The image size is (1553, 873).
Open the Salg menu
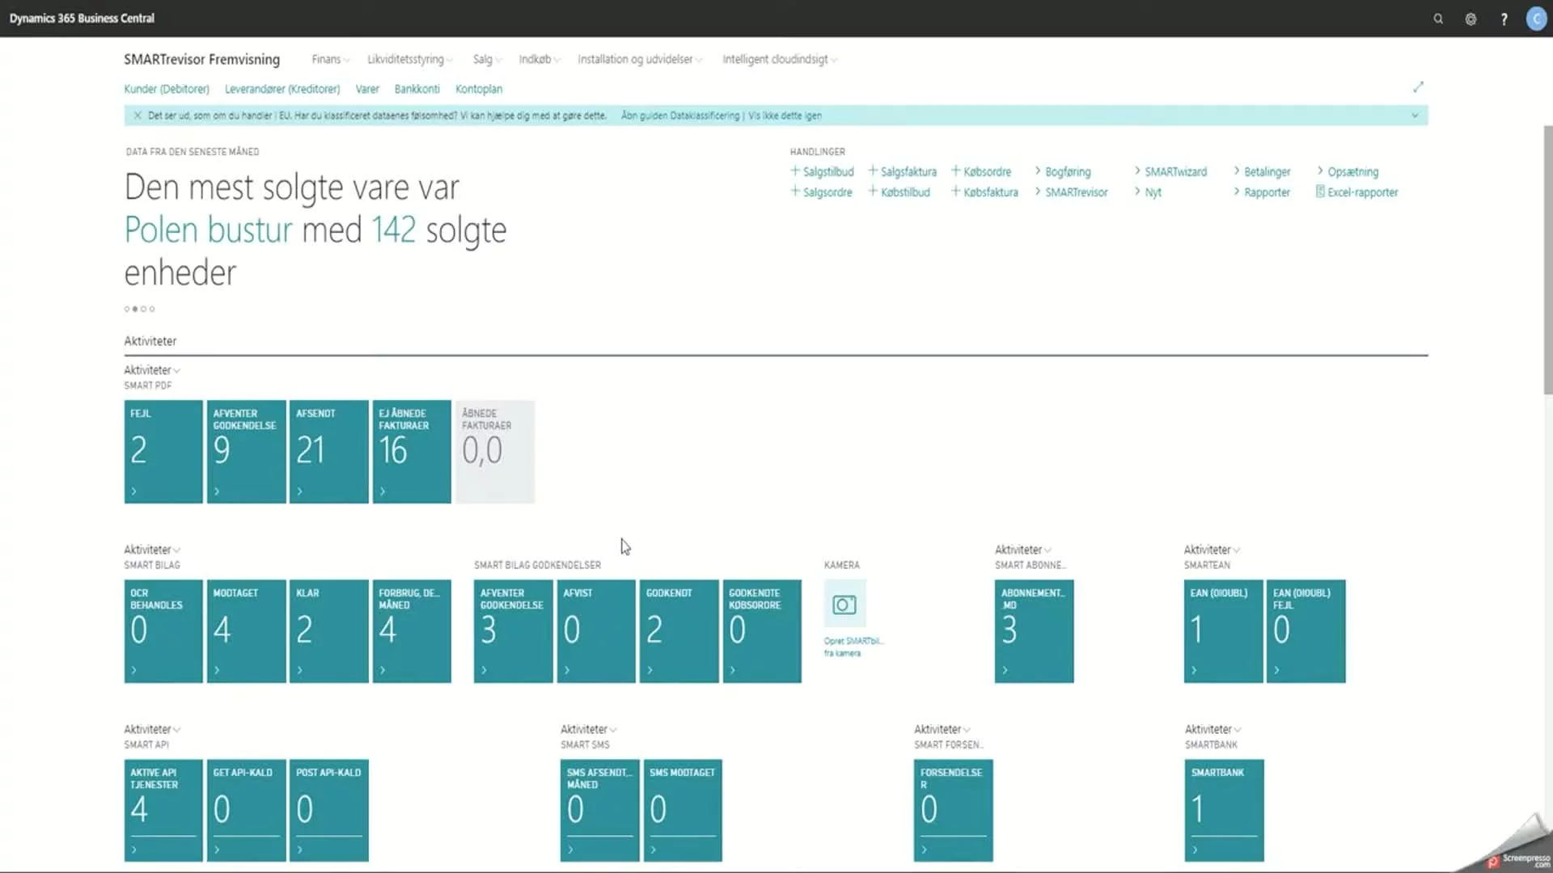[487, 59]
